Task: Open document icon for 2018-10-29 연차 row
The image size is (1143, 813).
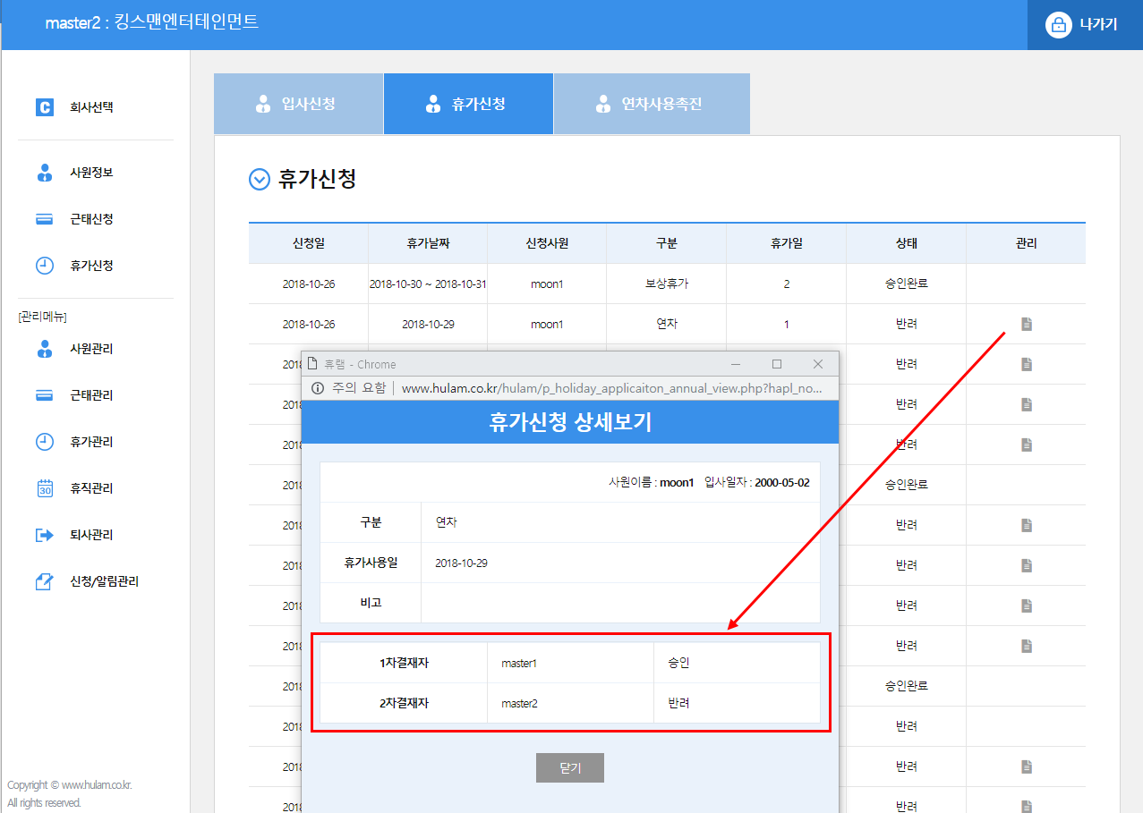Action: pos(1027,324)
